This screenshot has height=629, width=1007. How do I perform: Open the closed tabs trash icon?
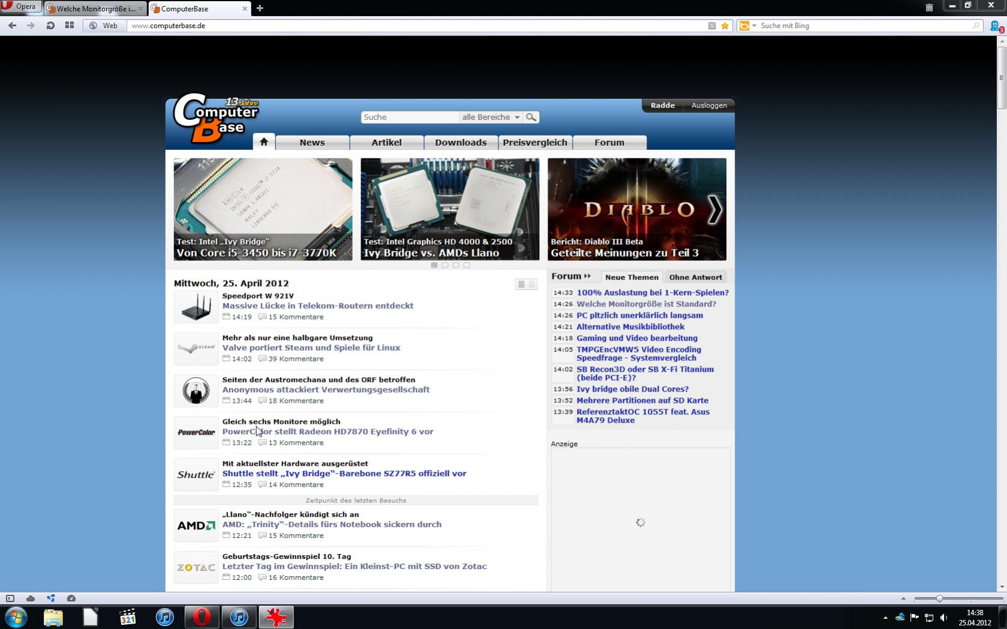coord(929,7)
